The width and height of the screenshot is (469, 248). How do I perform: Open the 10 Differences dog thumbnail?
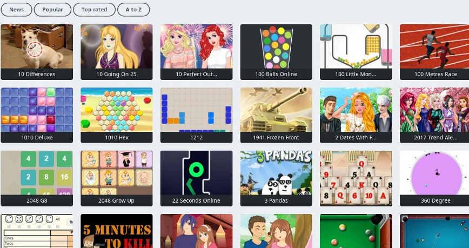[37, 46]
